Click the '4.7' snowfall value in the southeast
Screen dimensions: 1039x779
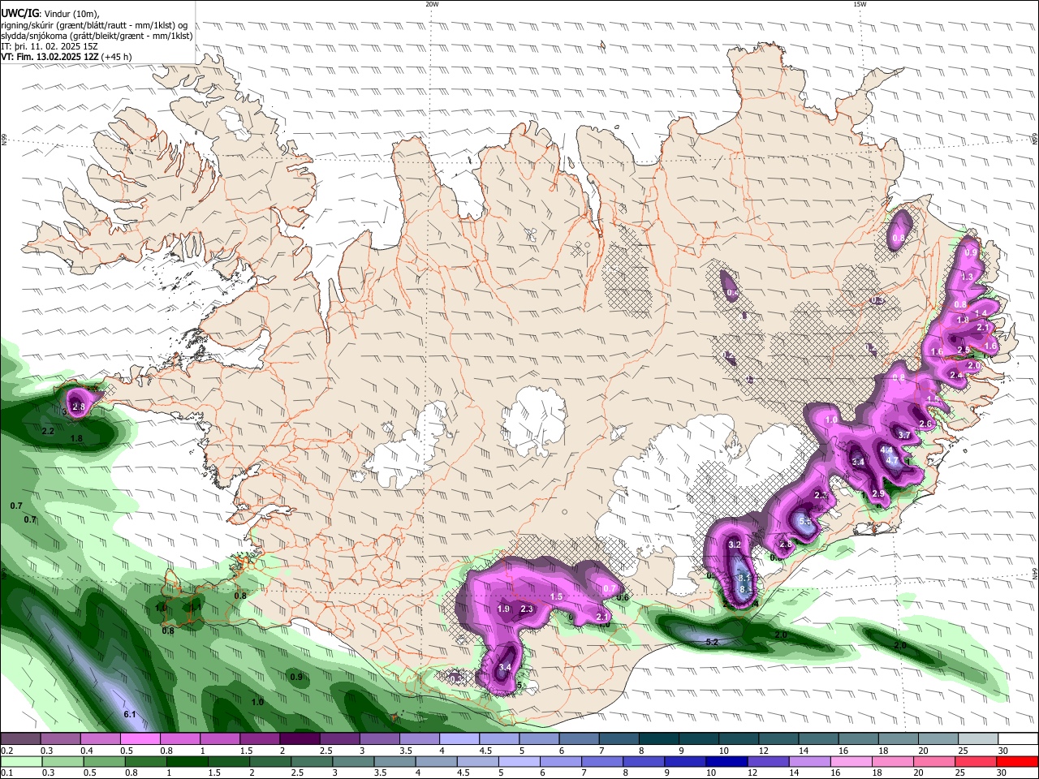(x=892, y=460)
